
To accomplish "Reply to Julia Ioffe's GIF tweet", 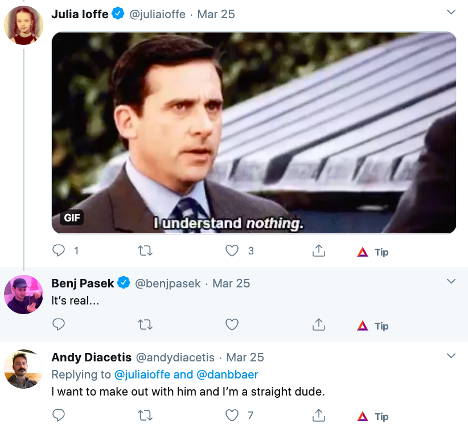I will point(59,250).
